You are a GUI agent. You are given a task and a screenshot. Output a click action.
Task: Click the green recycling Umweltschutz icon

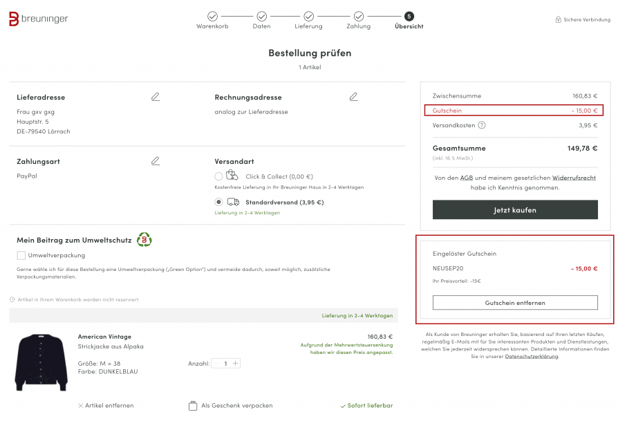point(144,240)
